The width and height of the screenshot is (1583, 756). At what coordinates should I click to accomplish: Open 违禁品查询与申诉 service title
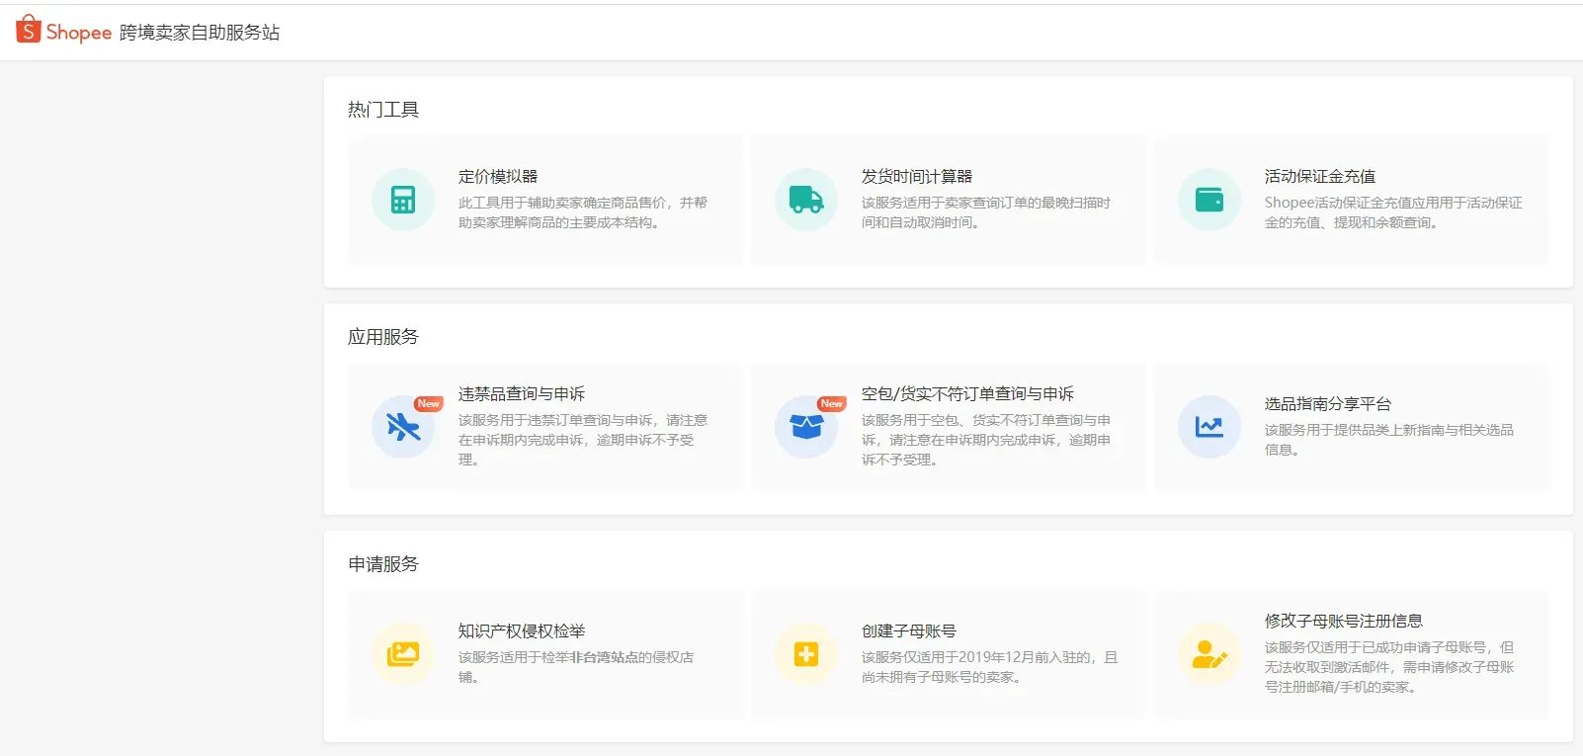click(522, 394)
